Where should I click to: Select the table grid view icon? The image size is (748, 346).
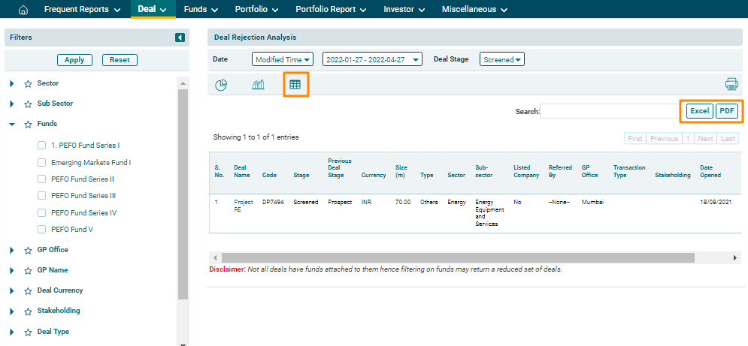click(295, 85)
